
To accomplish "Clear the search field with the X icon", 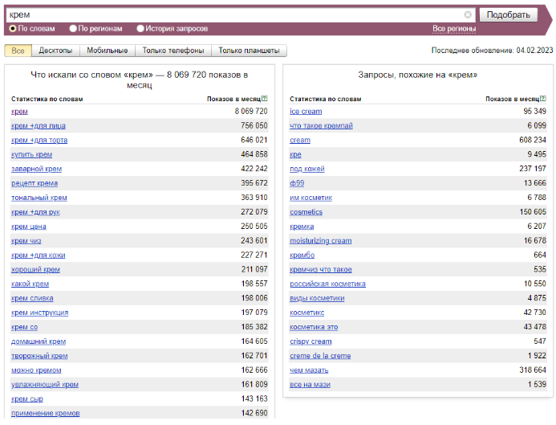I will (x=468, y=14).
